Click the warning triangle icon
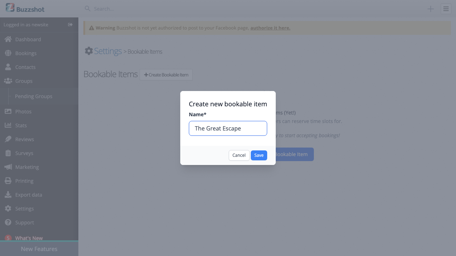Image resolution: width=456 pixels, height=256 pixels. pyautogui.click(x=92, y=28)
